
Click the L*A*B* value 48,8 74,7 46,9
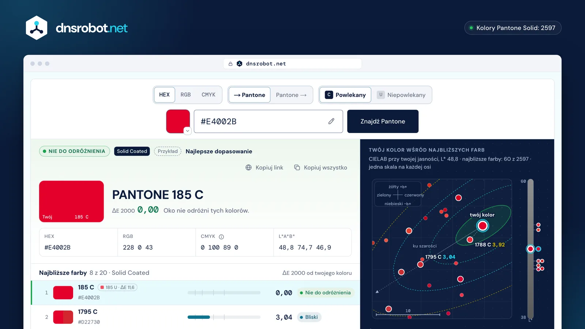click(305, 247)
